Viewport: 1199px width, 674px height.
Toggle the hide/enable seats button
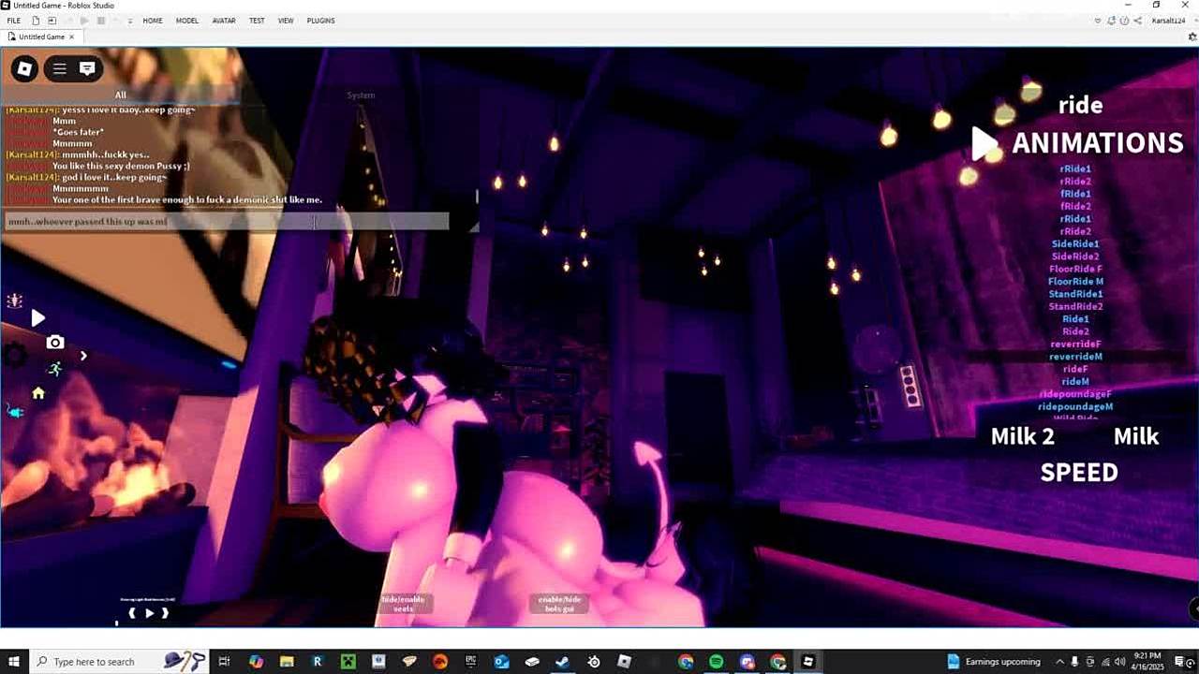click(403, 604)
